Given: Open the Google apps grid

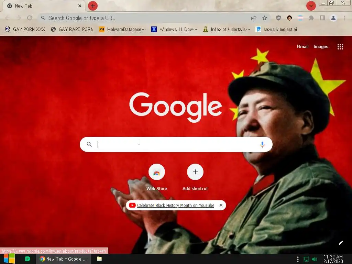Looking at the screenshot, I should (x=340, y=47).
